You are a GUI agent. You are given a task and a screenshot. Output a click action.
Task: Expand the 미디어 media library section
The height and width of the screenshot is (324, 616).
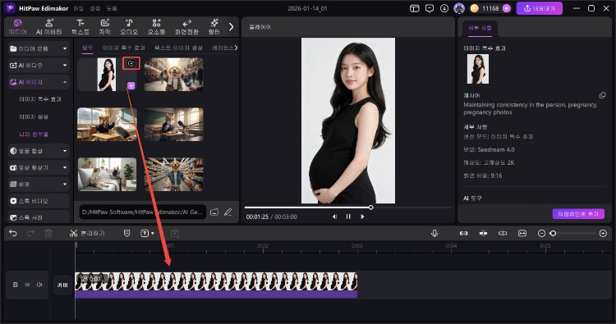point(39,48)
